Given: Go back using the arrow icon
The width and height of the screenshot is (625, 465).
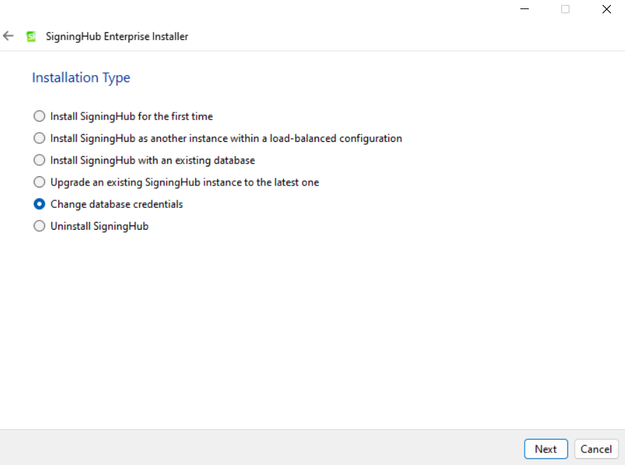Looking at the screenshot, I should [x=8, y=37].
